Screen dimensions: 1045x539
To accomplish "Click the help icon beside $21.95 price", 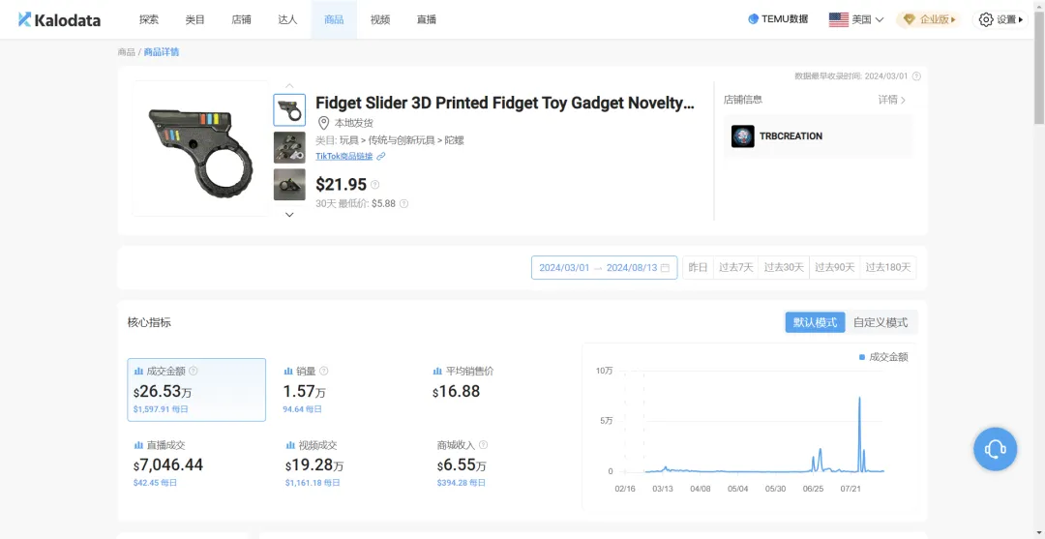I will [375, 185].
